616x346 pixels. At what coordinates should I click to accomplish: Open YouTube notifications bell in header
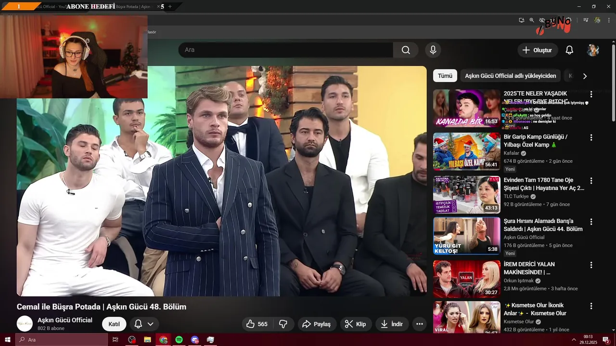(569, 50)
